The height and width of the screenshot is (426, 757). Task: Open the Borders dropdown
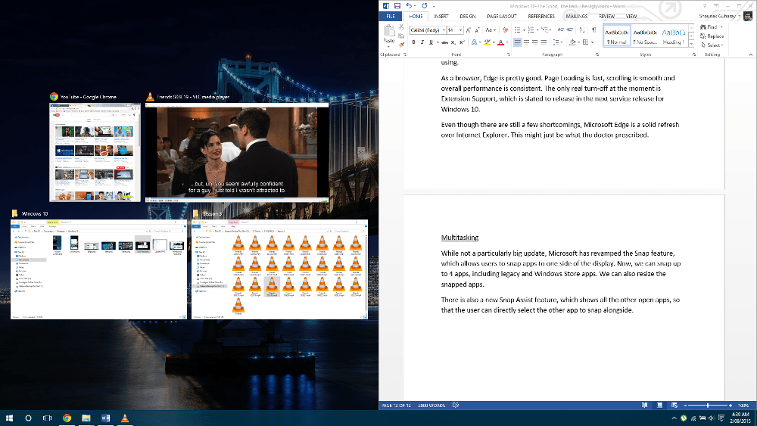[x=592, y=42]
